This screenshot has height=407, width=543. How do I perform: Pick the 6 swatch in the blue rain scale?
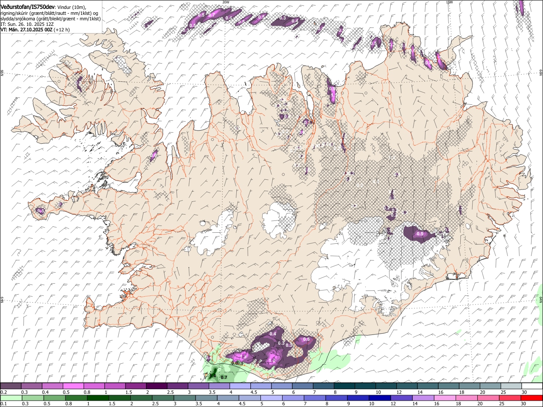click(x=293, y=398)
